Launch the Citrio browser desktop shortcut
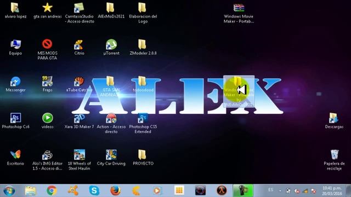Image resolution: width=351 pixels, height=197 pixels. (79, 48)
